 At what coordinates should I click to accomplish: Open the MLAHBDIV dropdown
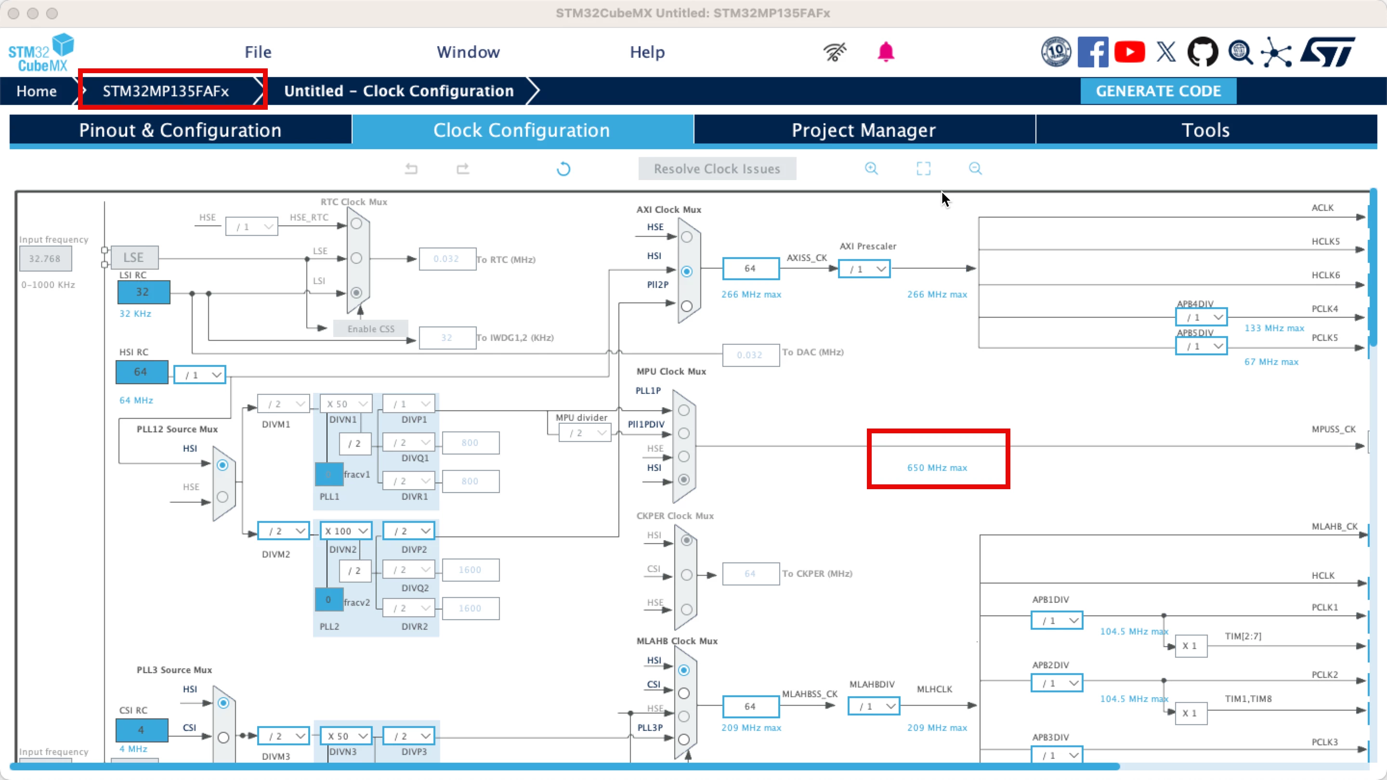click(x=874, y=706)
